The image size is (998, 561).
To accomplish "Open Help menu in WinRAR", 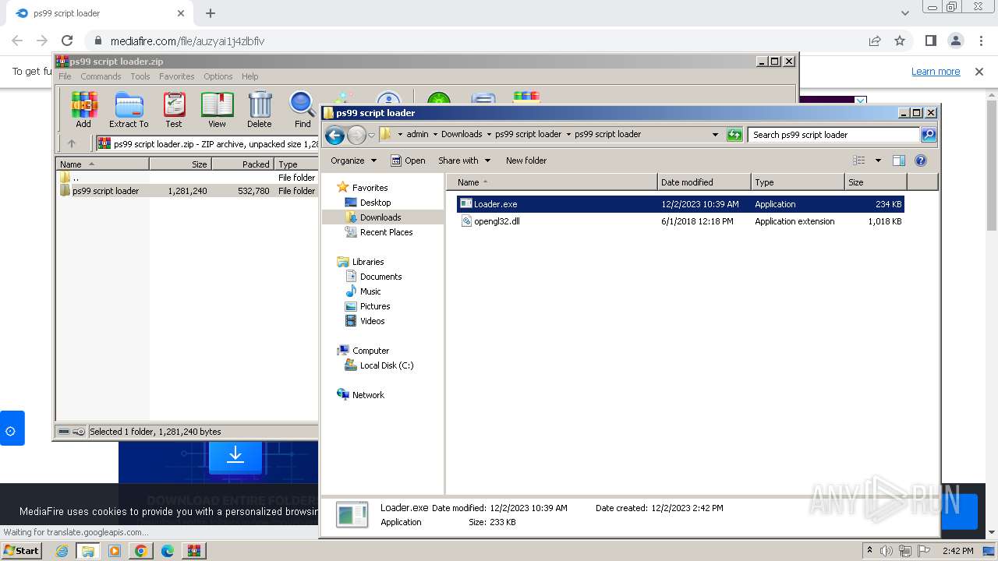I will pyautogui.click(x=249, y=76).
